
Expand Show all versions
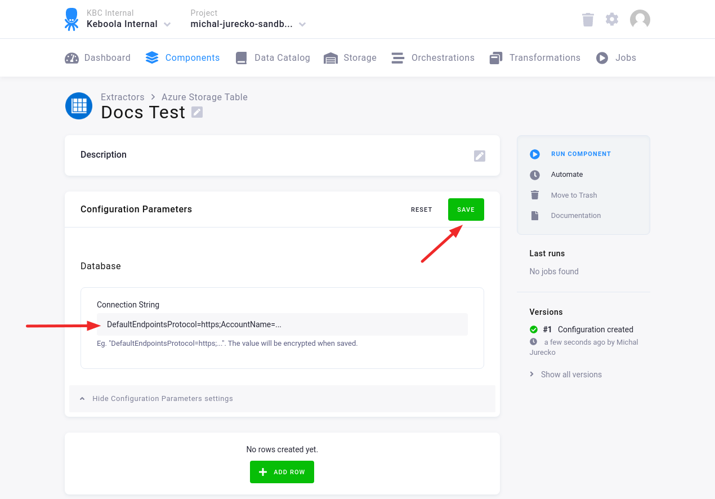566,375
